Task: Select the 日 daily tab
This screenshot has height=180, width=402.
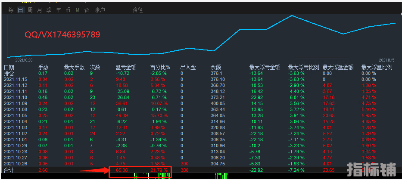Action: [x=21, y=10]
